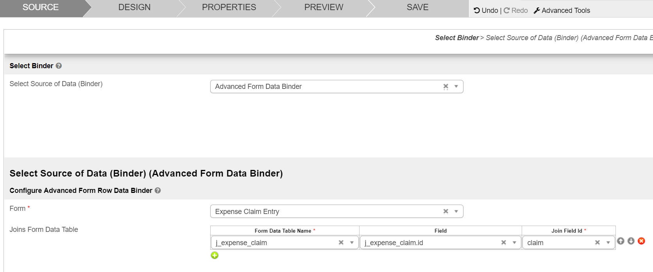Open the PREVIEW step tab
653x272 pixels.
coord(324,7)
